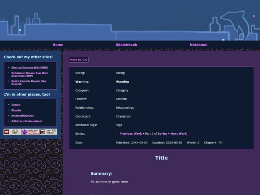Click 'fic summary goes here' text
Image resolution: width=260 pixels, height=195 pixels.
pos(109,182)
